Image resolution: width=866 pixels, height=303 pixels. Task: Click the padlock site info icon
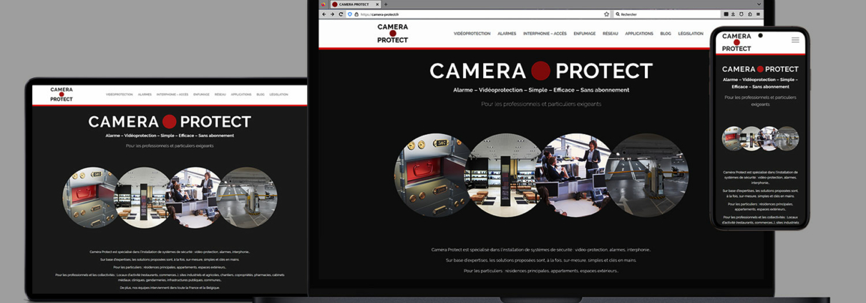pyautogui.click(x=356, y=14)
